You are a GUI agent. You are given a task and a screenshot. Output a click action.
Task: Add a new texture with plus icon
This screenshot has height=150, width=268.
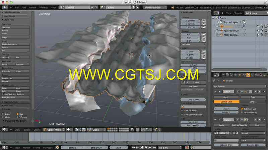click(231, 133)
